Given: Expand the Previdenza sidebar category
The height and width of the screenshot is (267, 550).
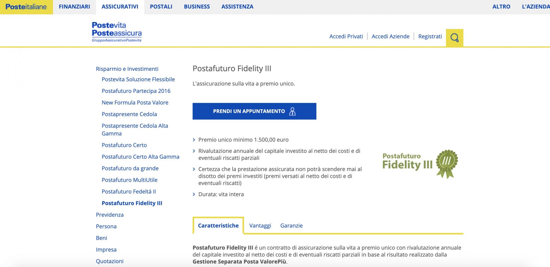Looking at the screenshot, I should (110, 215).
